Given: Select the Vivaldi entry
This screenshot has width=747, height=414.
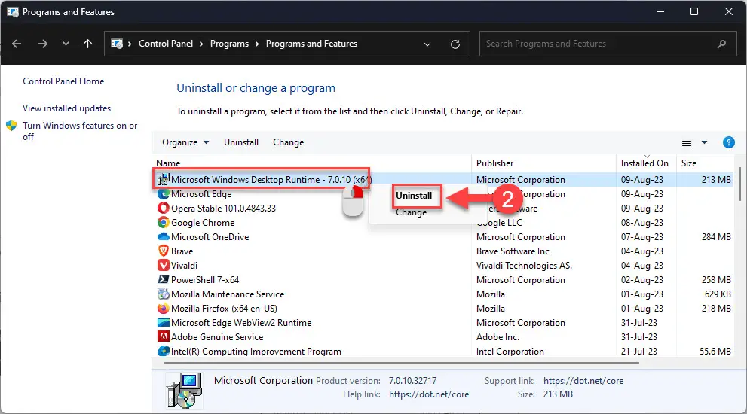Looking at the screenshot, I should [x=185, y=266].
